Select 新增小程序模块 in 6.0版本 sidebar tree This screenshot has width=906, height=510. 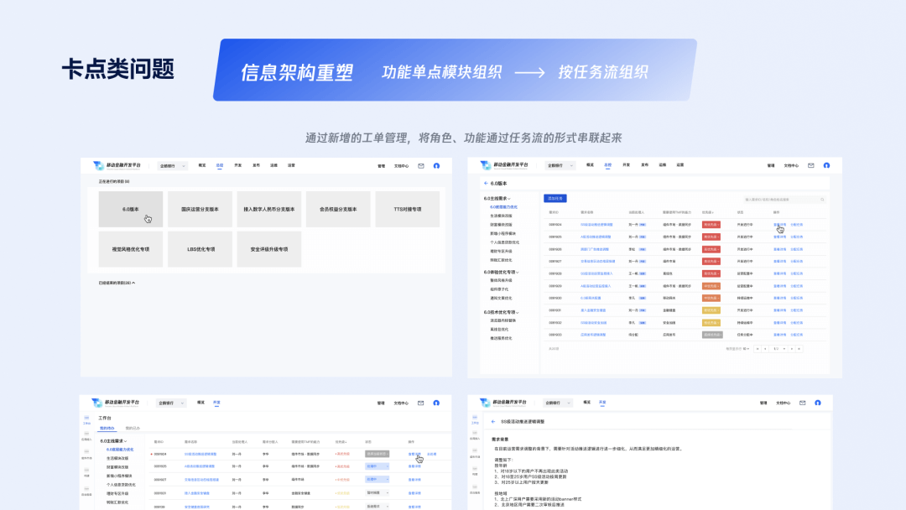(502, 233)
